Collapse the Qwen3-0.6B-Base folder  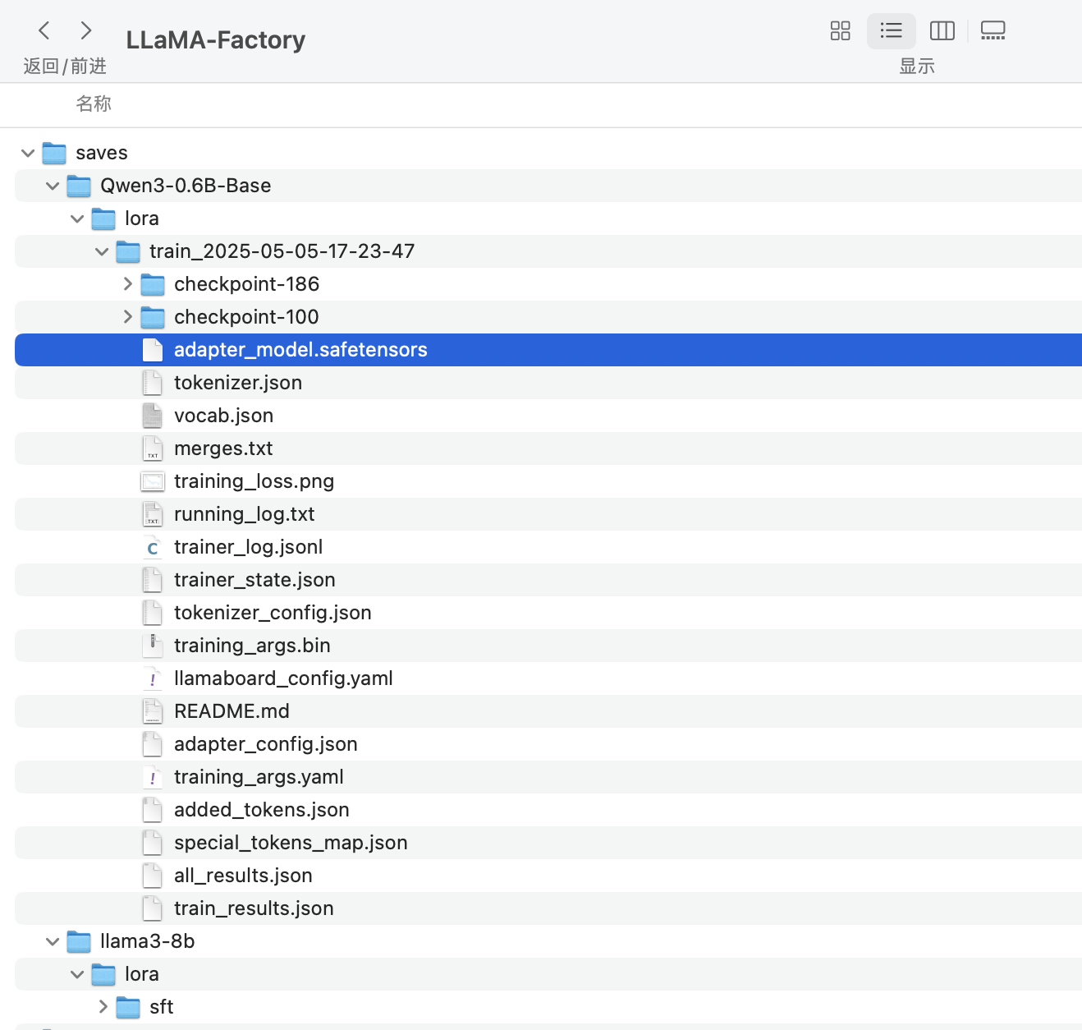[53, 186]
